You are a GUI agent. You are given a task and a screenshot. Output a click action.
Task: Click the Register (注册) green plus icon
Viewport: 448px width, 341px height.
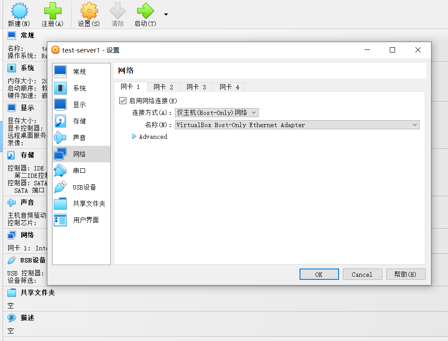53,11
